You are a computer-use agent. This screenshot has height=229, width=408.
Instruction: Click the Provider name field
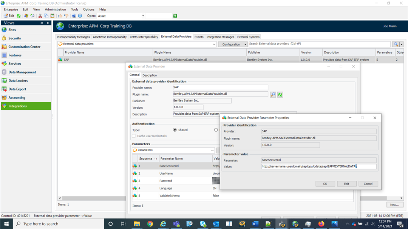220,88
